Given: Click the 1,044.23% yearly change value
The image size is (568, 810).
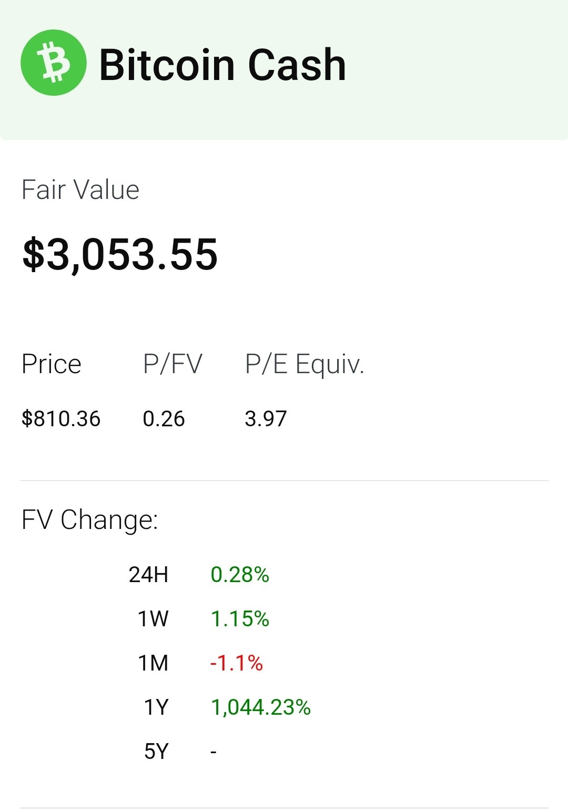Looking at the screenshot, I should pos(261,707).
